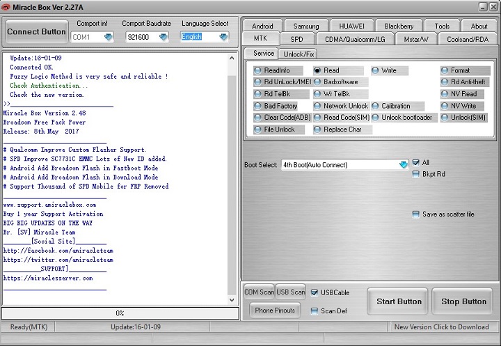Click Update:16-01-09 status bar entry

click(x=136, y=327)
